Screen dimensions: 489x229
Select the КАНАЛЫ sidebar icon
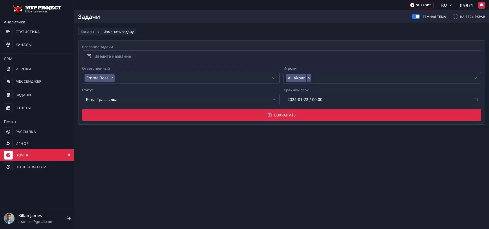pos(8,45)
